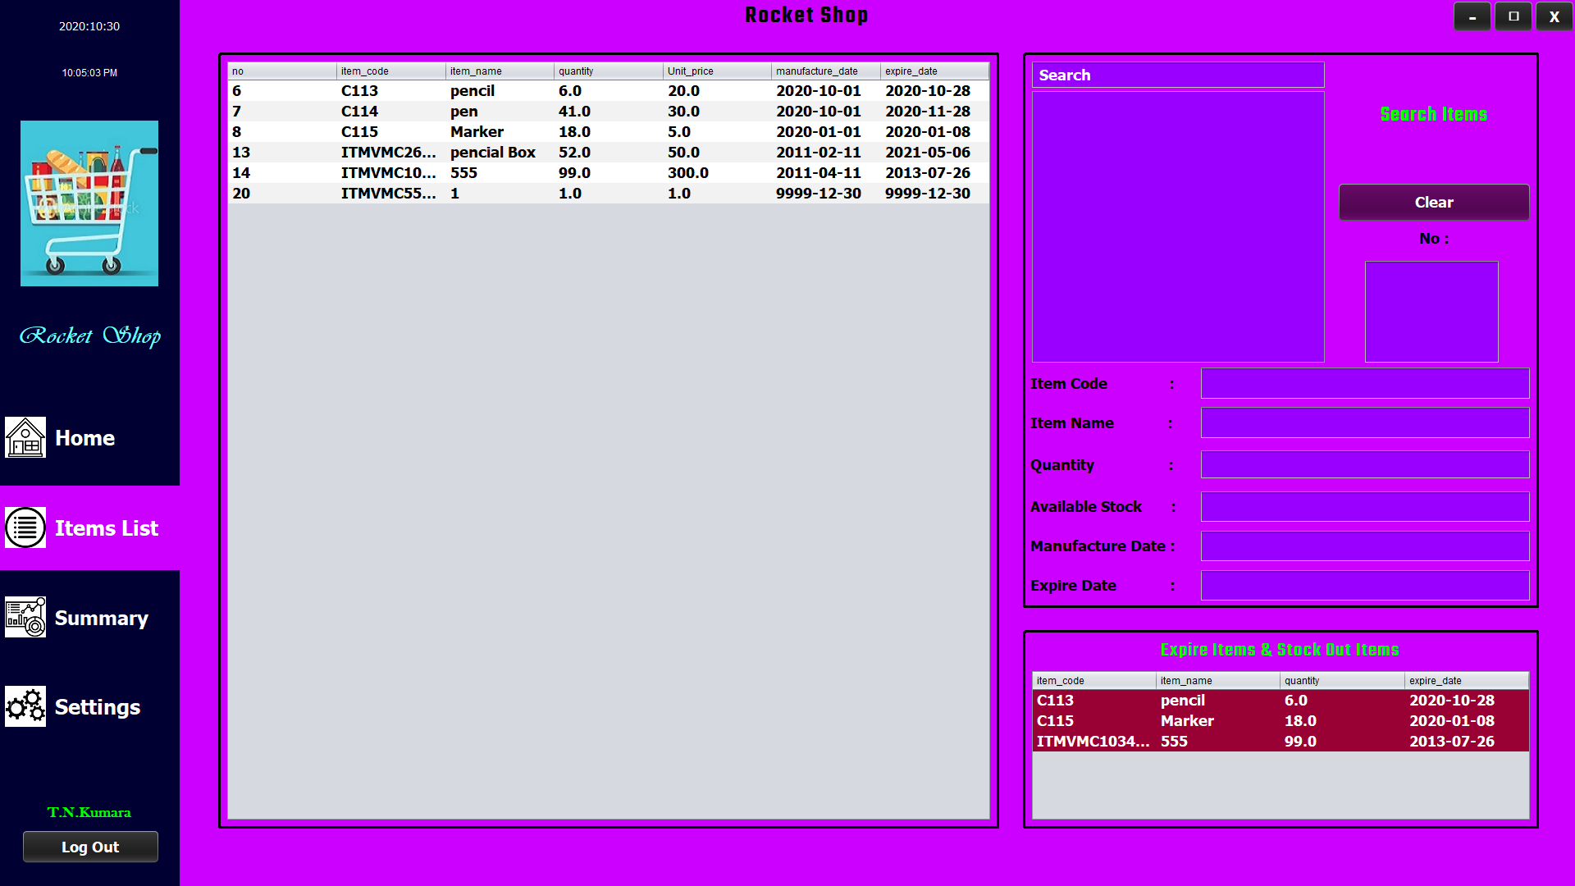Click the Rocket Shop cart logo image
1575x886 pixels.
tap(89, 203)
